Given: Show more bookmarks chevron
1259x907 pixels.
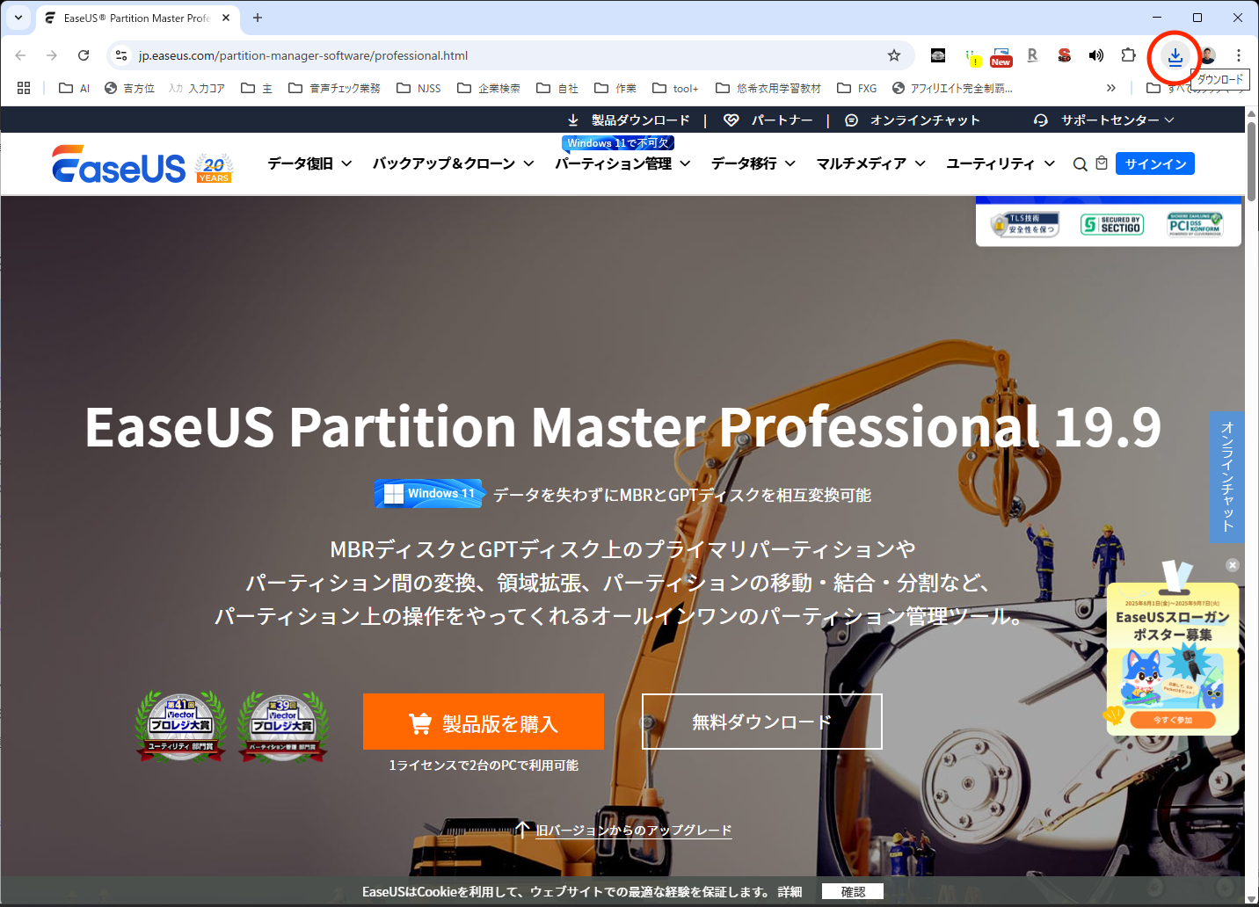Looking at the screenshot, I should 1110,88.
